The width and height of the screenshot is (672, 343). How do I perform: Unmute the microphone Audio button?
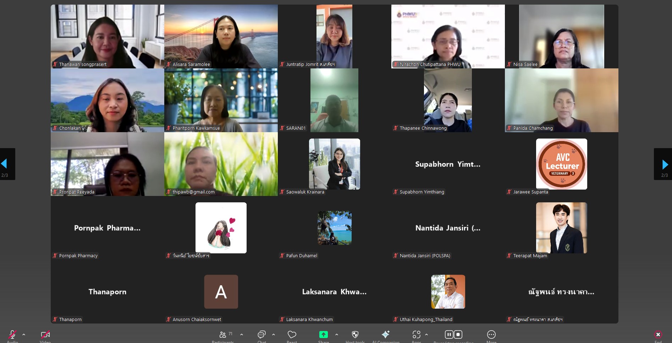(x=12, y=335)
